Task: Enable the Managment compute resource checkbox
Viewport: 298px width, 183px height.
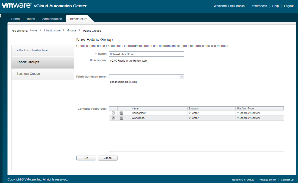Action: pos(113,113)
